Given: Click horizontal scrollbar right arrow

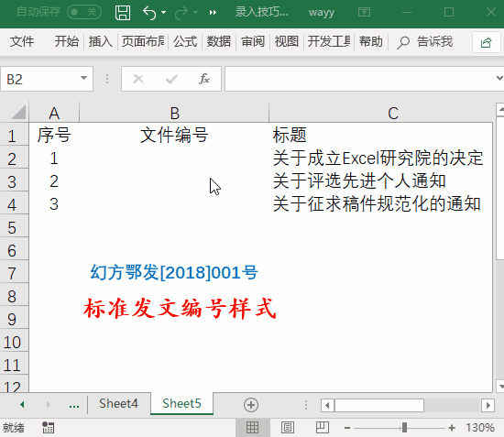Looking at the screenshot, I should [x=488, y=405].
